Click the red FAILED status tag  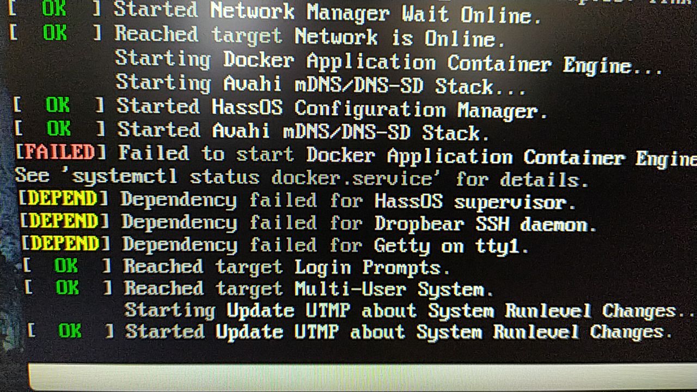[60, 152]
